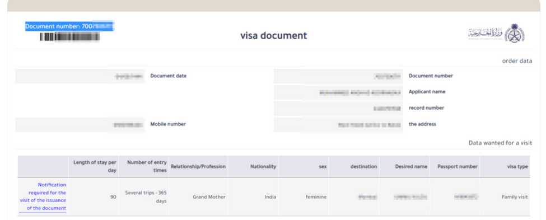Click the barcode under the document number
This screenshot has height=220, width=546.
(69, 36)
